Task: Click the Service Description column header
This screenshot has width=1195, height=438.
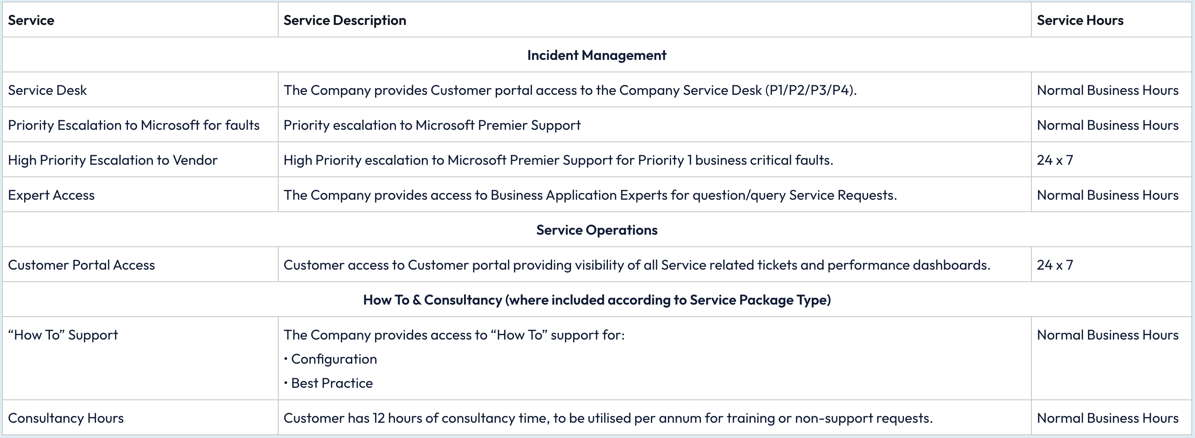Action: coord(345,20)
